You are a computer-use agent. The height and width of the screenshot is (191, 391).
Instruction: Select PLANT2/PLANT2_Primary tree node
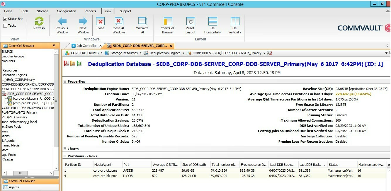click(20, 112)
